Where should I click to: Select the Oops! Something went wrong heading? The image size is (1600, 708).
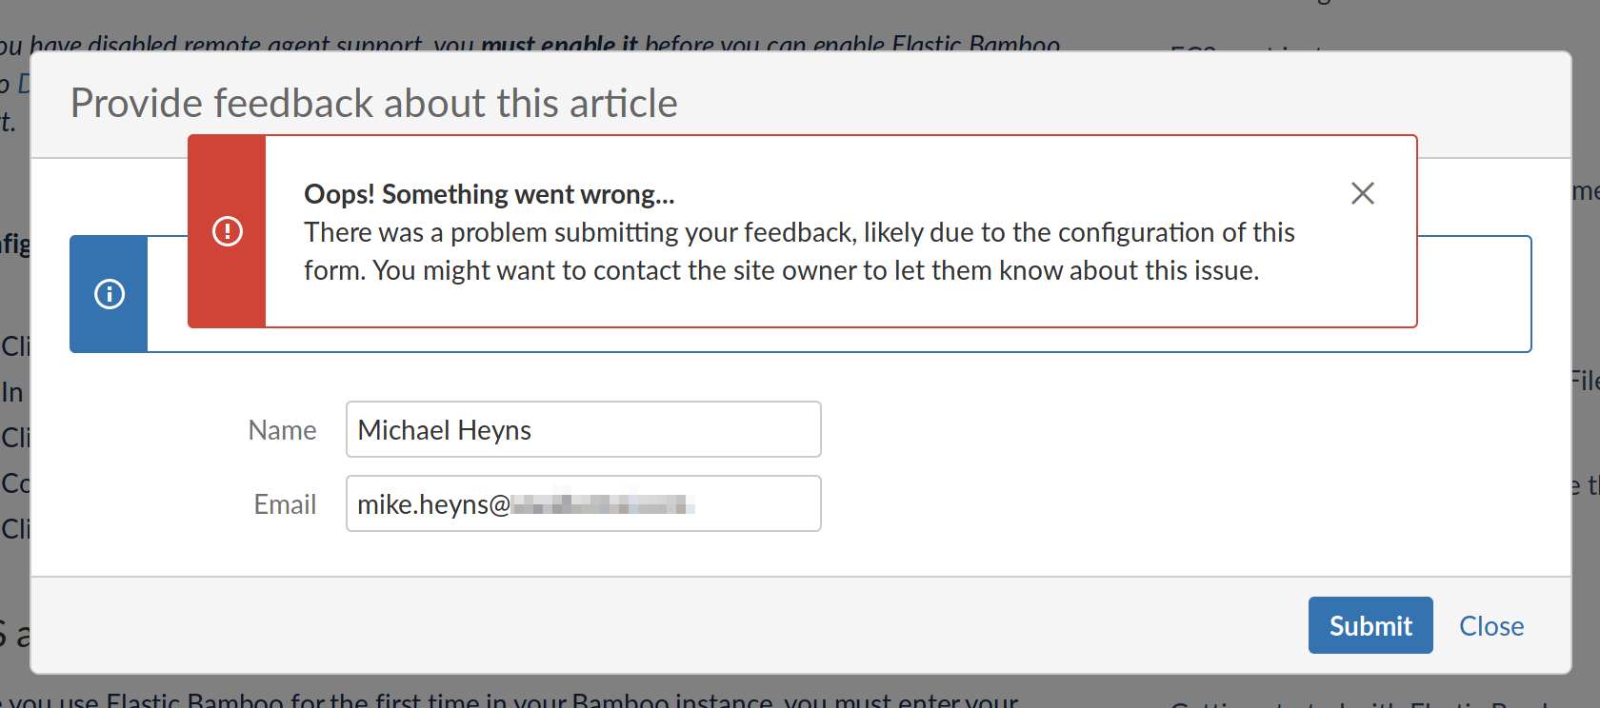[490, 194]
